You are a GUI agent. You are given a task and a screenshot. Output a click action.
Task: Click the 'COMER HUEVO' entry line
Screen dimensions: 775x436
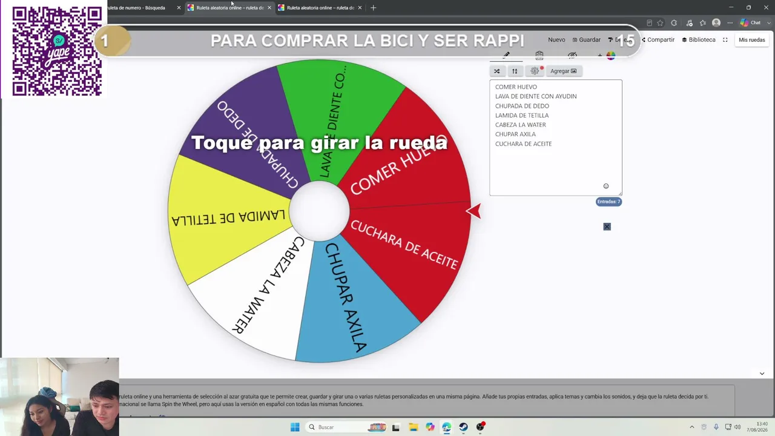(x=516, y=87)
